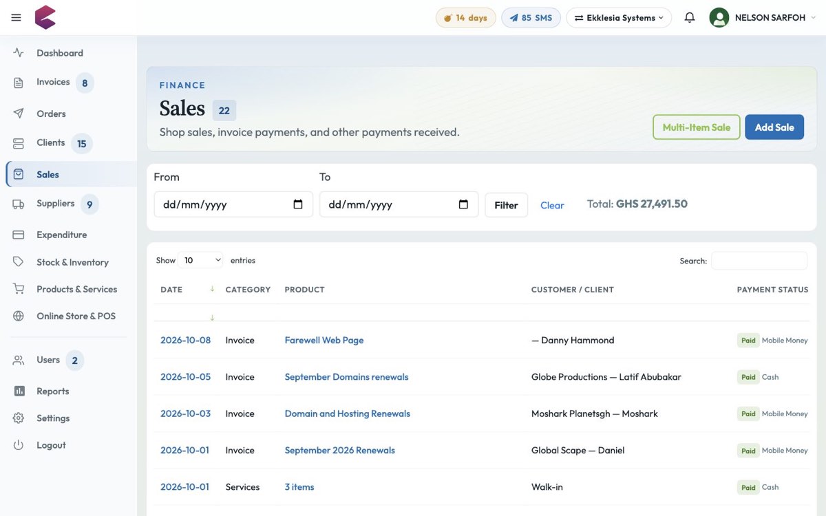Open the Show entries dropdown

[x=201, y=260]
